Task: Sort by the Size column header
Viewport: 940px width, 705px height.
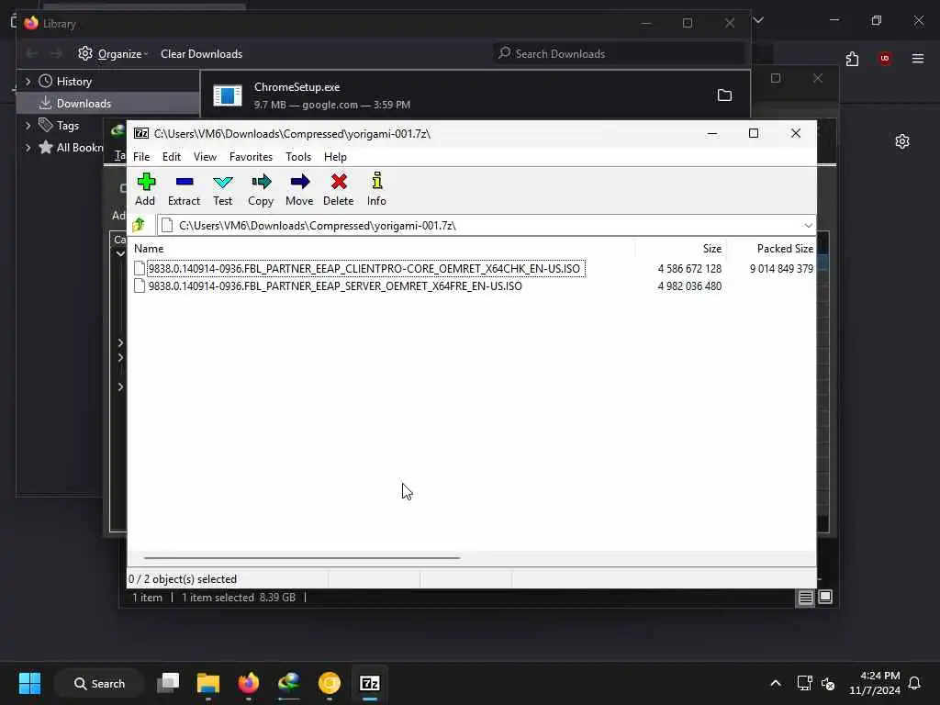Action: [712, 248]
